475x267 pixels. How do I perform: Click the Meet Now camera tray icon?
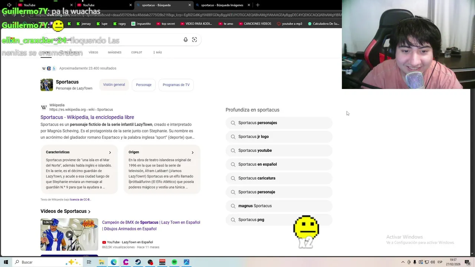pos(409,262)
